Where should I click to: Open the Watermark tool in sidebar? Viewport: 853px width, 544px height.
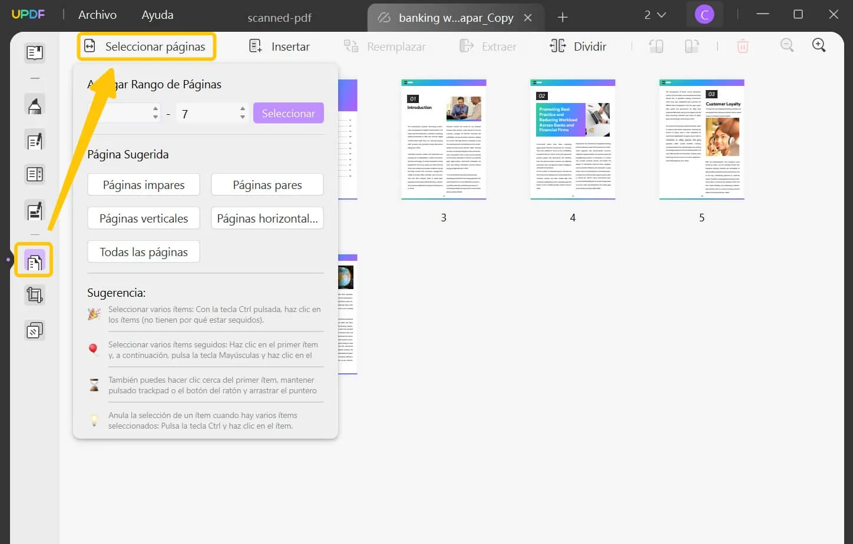35,331
